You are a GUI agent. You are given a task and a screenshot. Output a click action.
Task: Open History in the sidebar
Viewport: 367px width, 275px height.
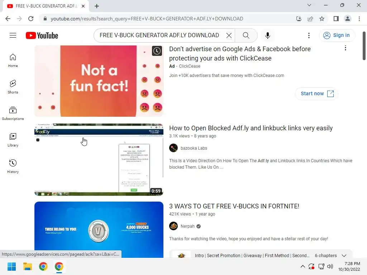pos(13,166)
